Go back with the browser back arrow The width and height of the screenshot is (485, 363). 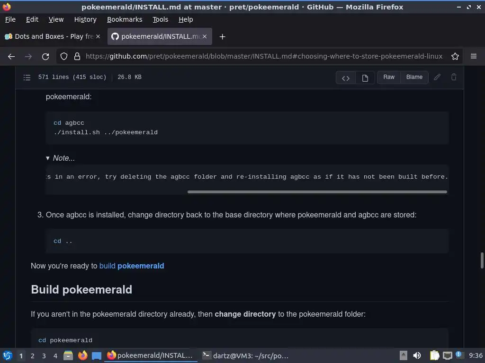[11, 57]
